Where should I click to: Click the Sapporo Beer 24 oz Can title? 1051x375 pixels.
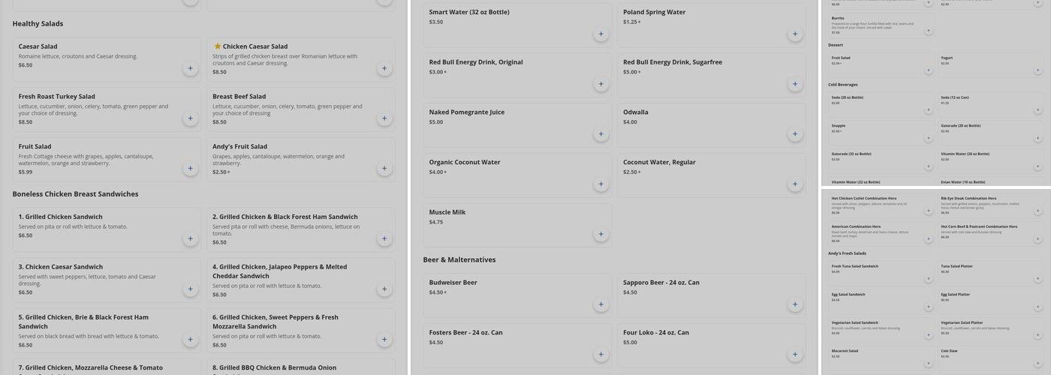pyautogui.click(x=661, y=283)
